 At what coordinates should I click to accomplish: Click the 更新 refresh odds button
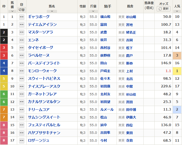click(x=164, y=9)
